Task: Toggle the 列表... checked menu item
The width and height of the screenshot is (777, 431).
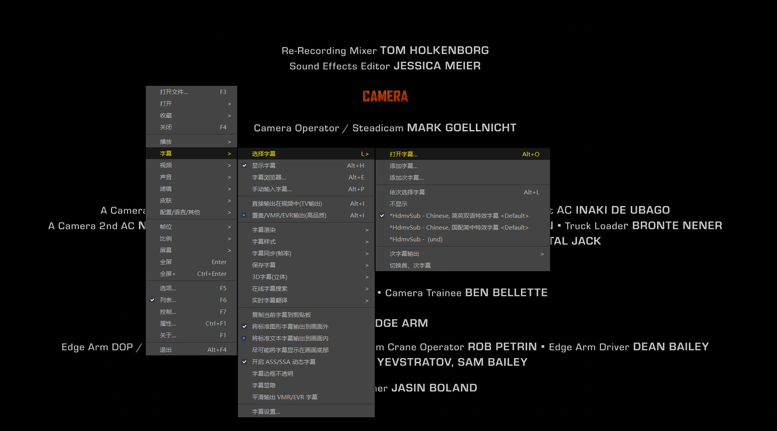Action: click(x=168, y=300)
